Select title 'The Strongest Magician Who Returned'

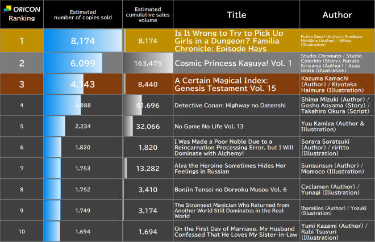[x=231, y=210]
